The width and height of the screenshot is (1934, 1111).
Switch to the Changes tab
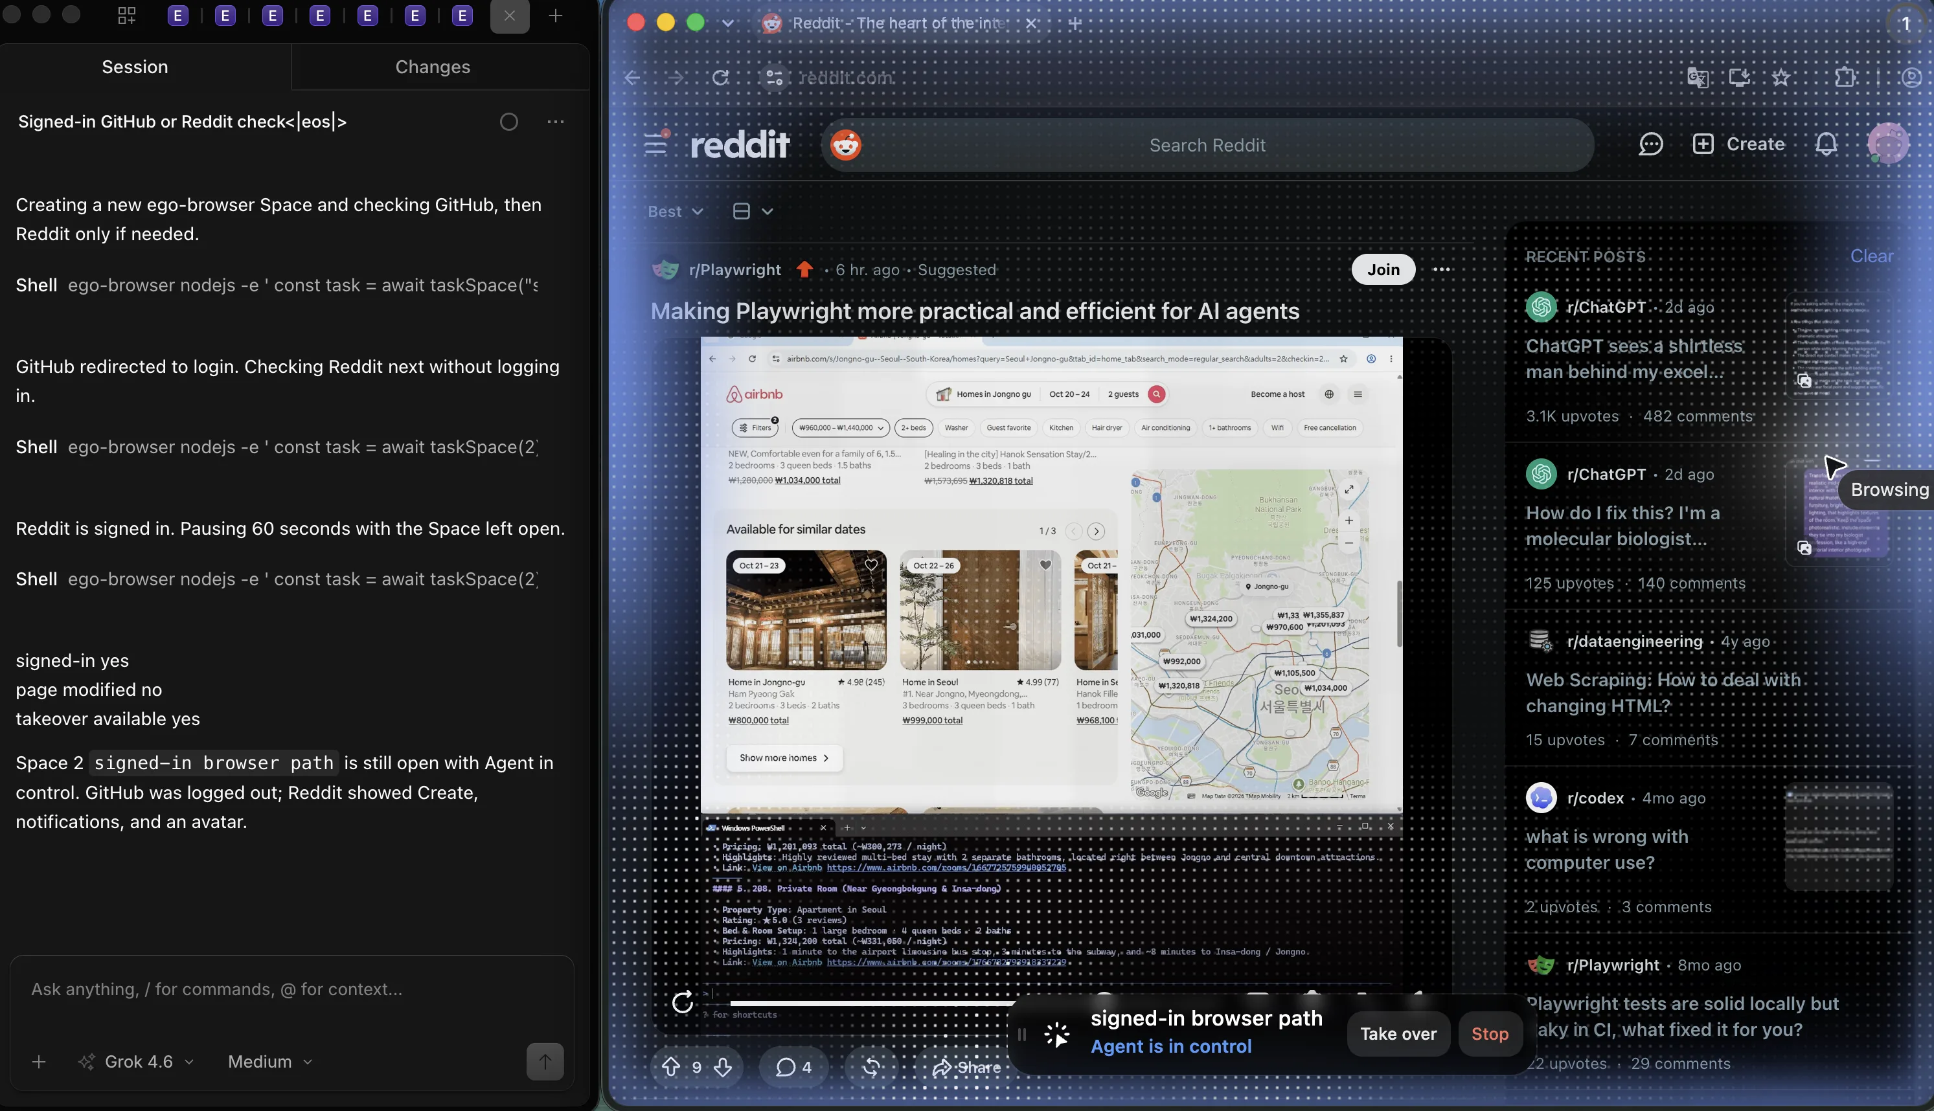pos(433,67)
